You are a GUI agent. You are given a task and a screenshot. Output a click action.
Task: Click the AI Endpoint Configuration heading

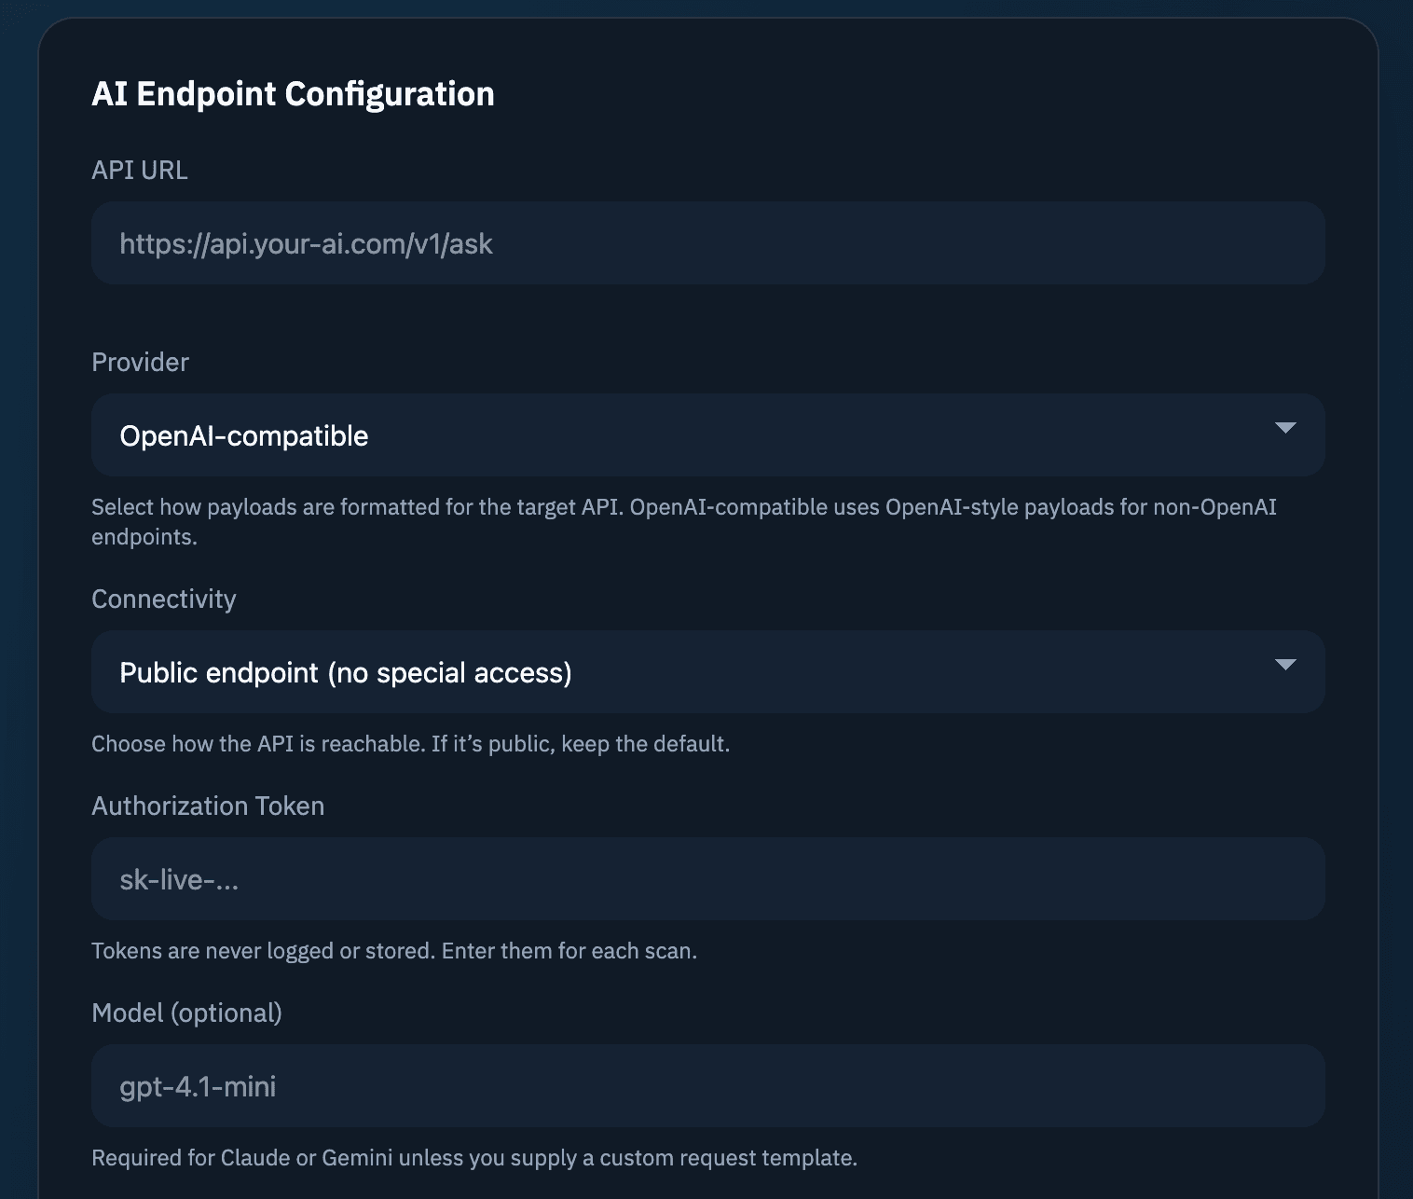[x=293, y=93]
